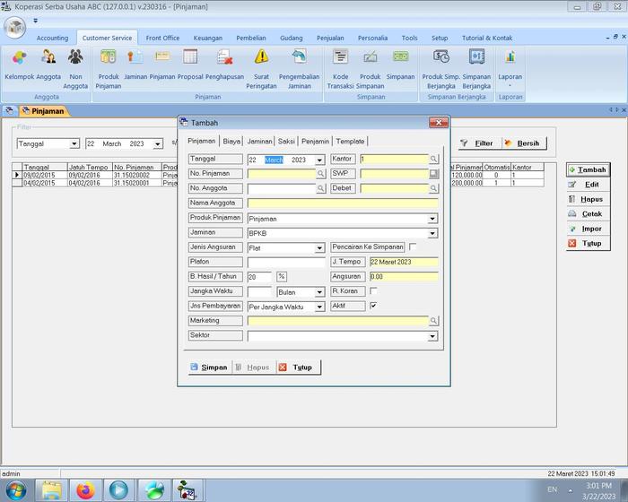Click the Filter button

476,143
